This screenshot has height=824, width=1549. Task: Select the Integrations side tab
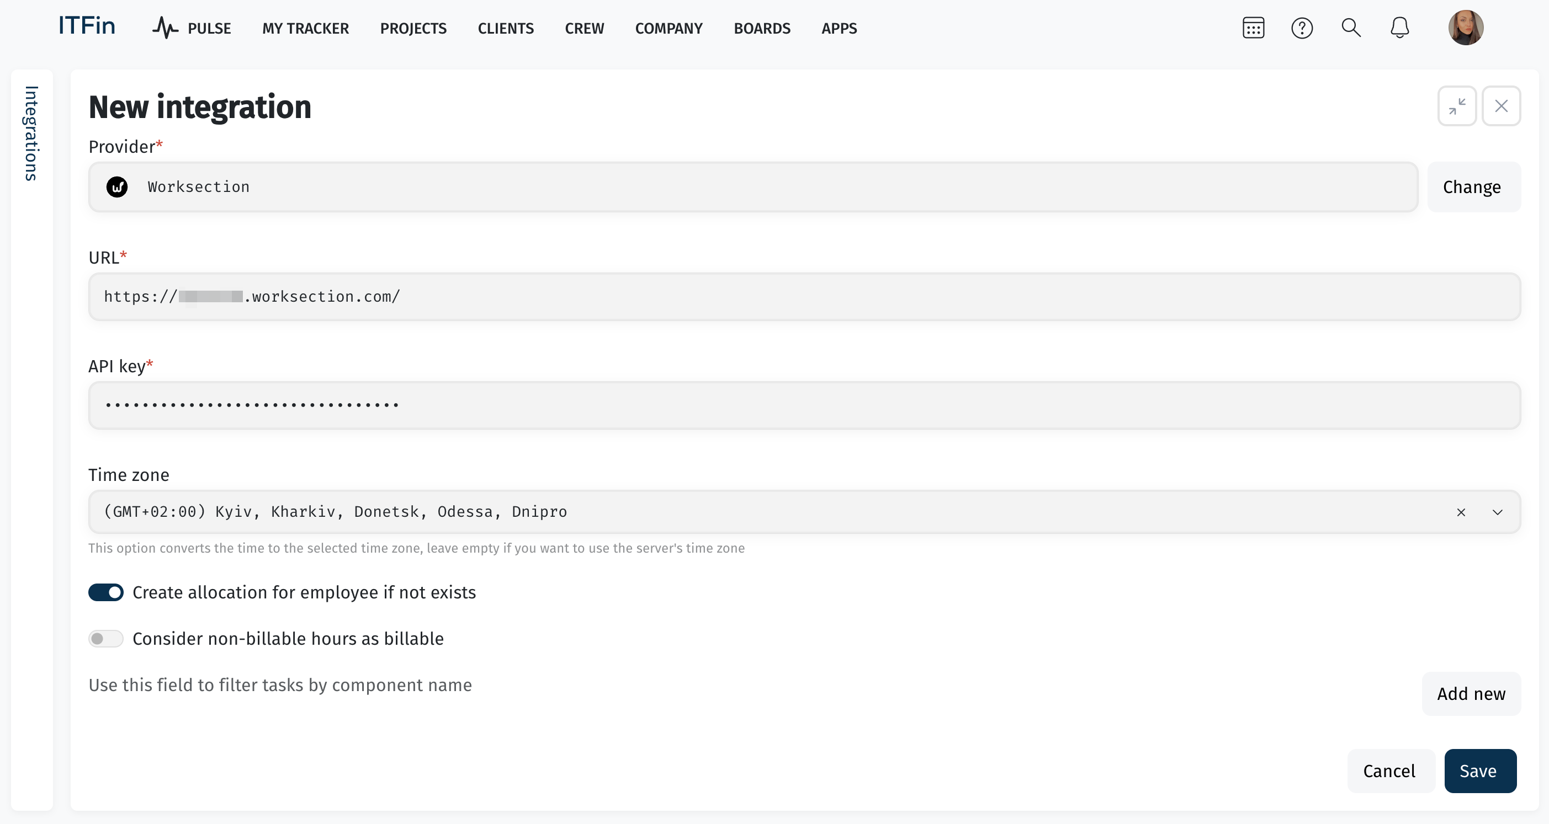click(x=31, y=133)
